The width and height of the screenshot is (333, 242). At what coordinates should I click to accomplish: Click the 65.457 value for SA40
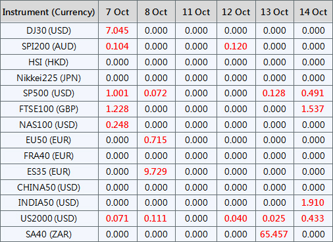tap(274, 234)
